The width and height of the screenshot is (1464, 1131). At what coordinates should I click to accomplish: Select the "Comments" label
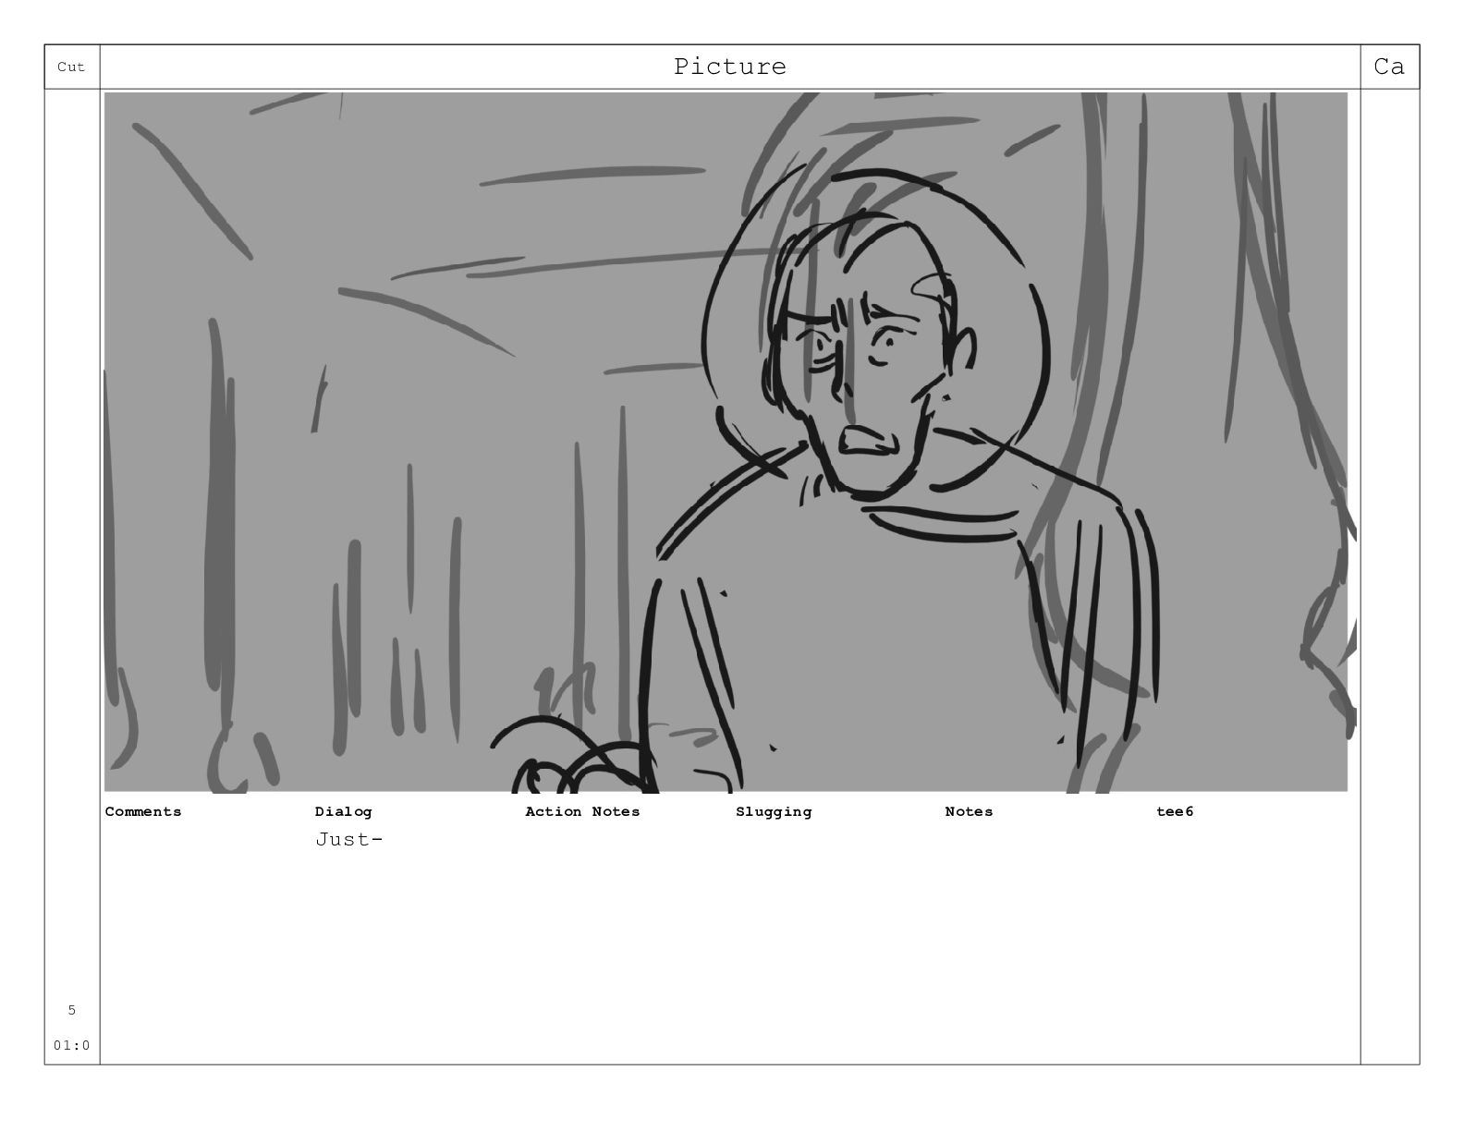(x=143, y=811)
